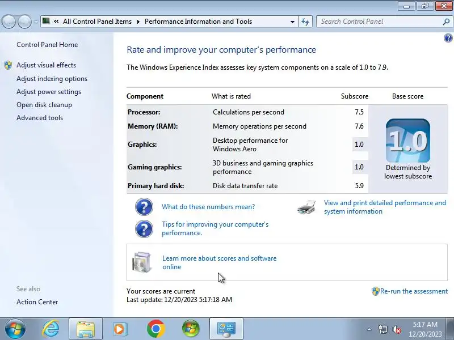Open Tips for improving your computer's performance
Viewport: 454px width, 340px height.
[x=215, y=229]
